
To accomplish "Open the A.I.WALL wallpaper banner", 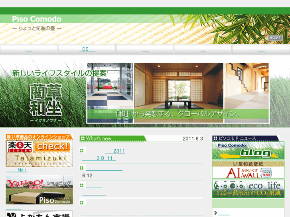I will (248, 170).
